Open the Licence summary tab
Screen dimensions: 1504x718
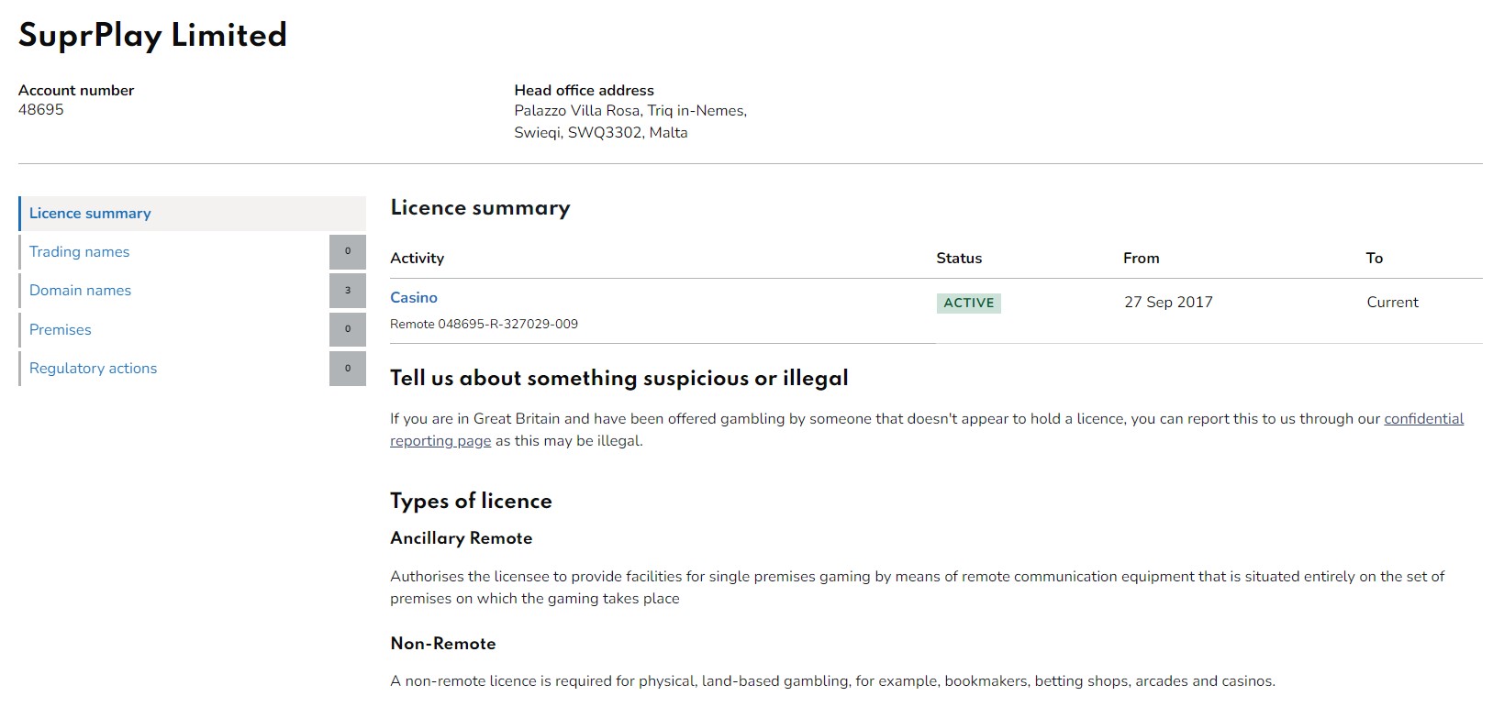point(192,214)
